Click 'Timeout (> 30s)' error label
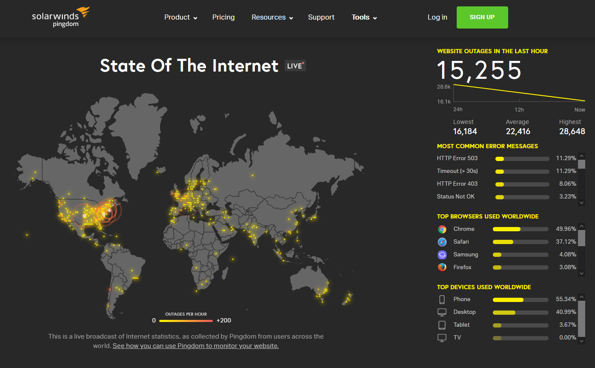 click(x=458, y=171)
